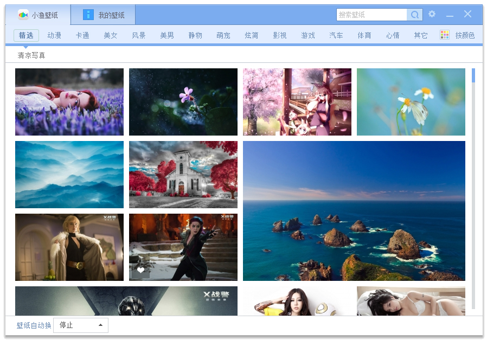This screenshot has width=487, height=340.
Task: Click the 壁纸自动换 label
Action: click(x=34, y=325)
